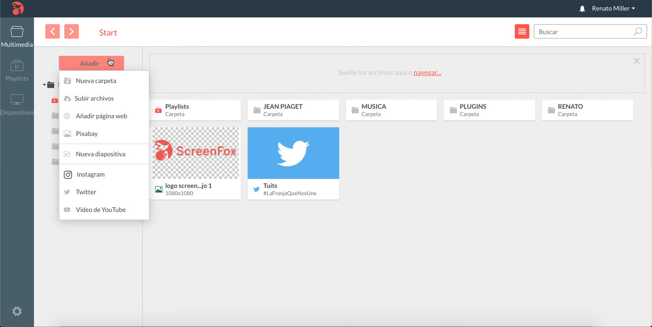Open the JEAN PIAGET folder card
Image resolution: width=652 pixels, height=327 pixels.
[x=293, y=110]
